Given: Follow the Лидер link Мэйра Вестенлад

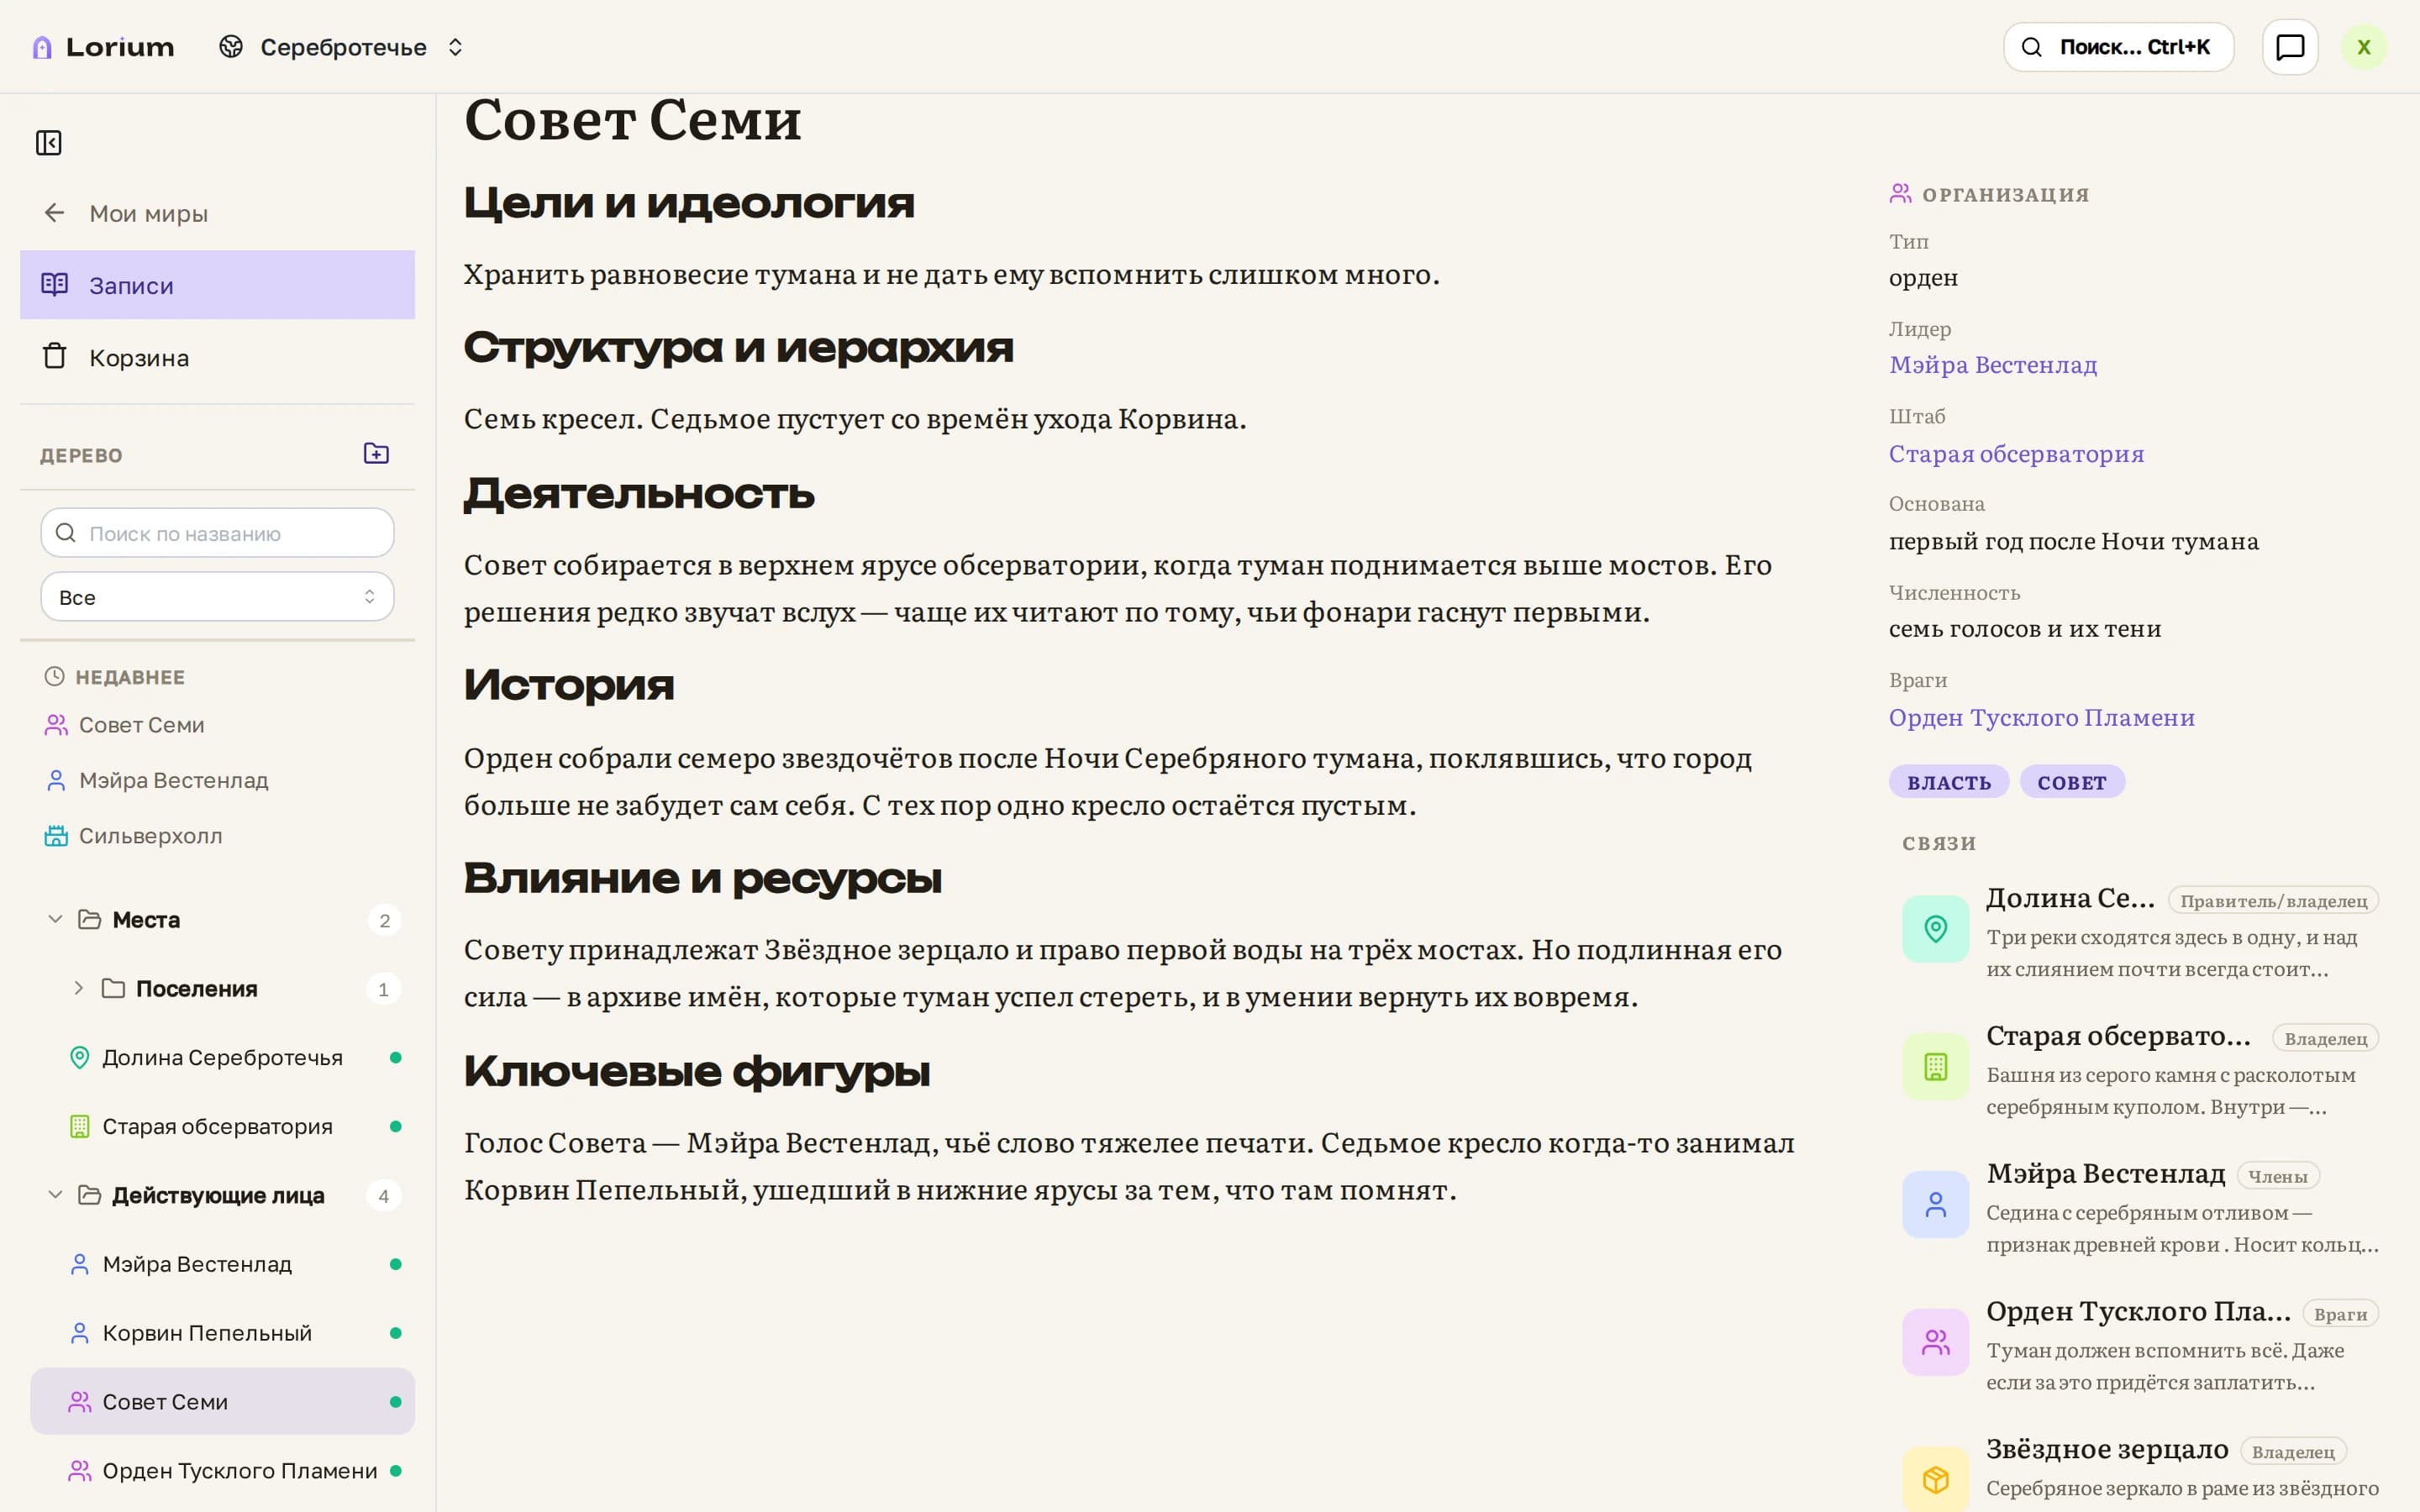Looking at the screenshot, I should pos(1993,365).
